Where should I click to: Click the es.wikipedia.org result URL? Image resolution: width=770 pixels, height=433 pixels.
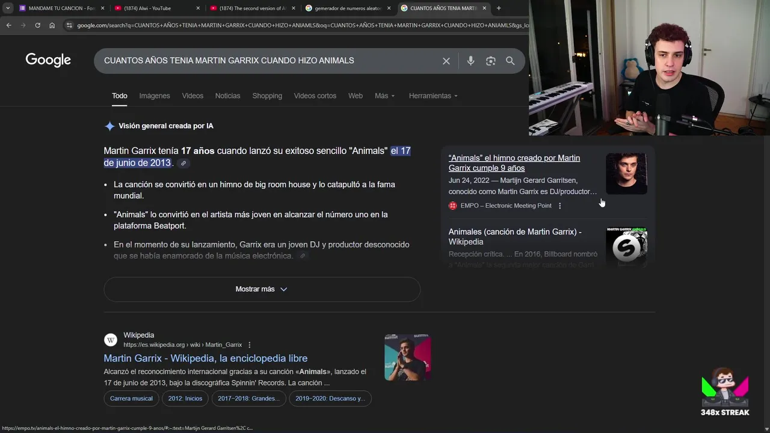tap(182, 345)
